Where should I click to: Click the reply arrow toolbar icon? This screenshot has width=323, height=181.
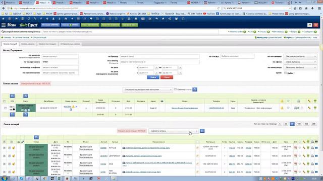(156, 19)
